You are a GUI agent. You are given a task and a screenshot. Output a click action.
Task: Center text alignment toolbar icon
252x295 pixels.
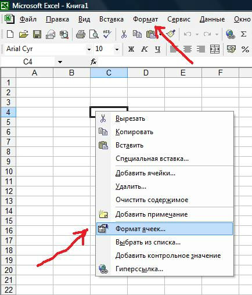tap(188, 49)
